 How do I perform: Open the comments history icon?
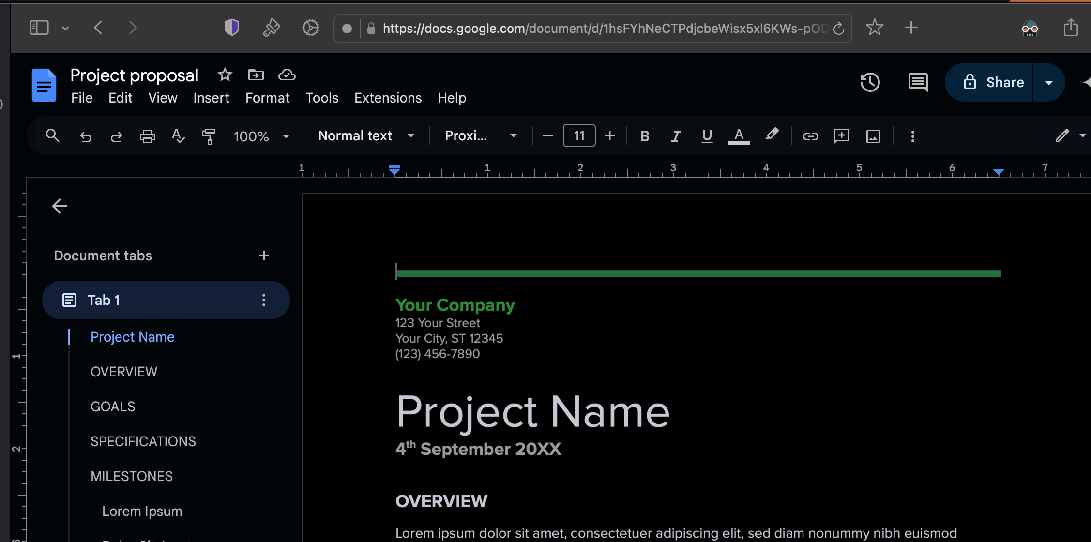(918, 82)
